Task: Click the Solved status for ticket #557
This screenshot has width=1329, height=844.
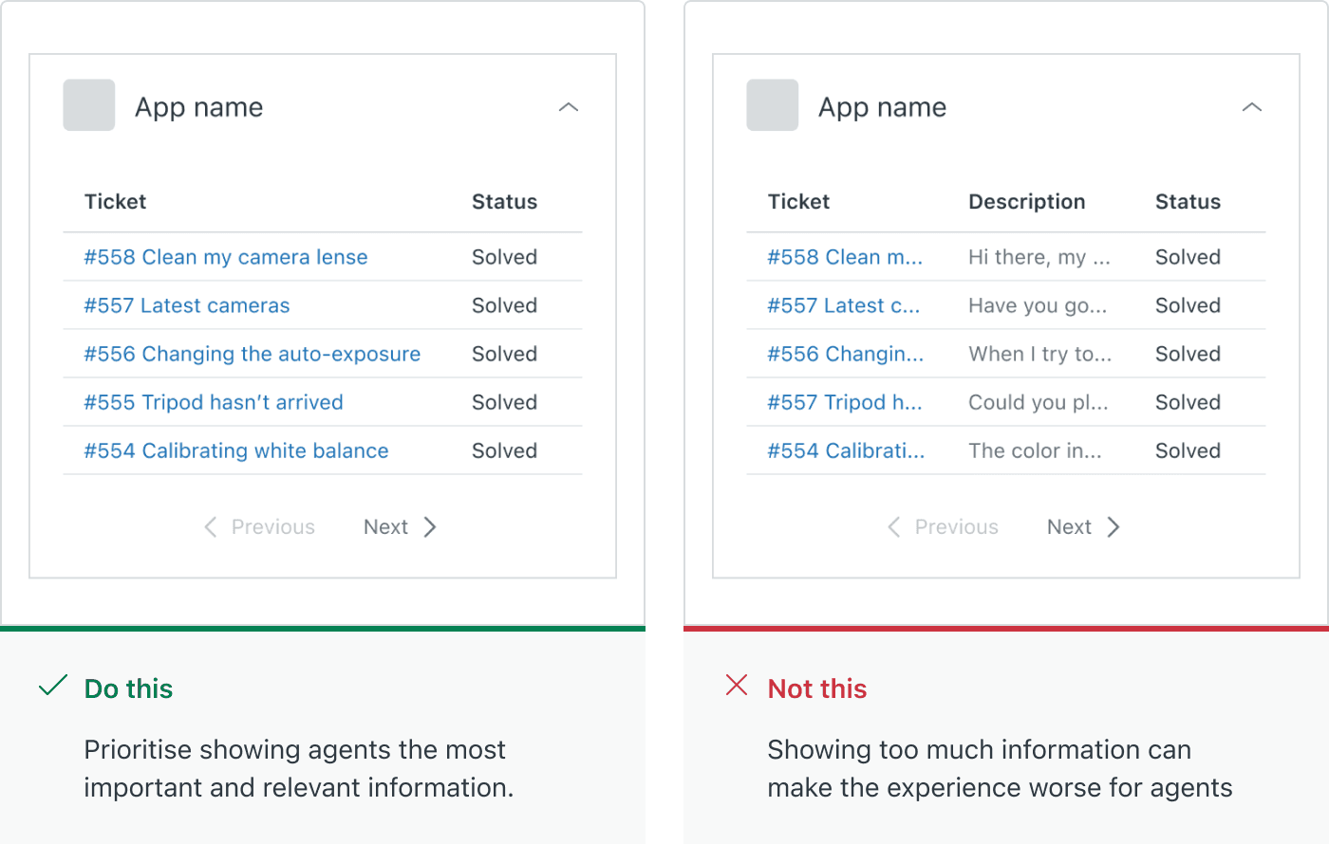Action: pos(504,305)
